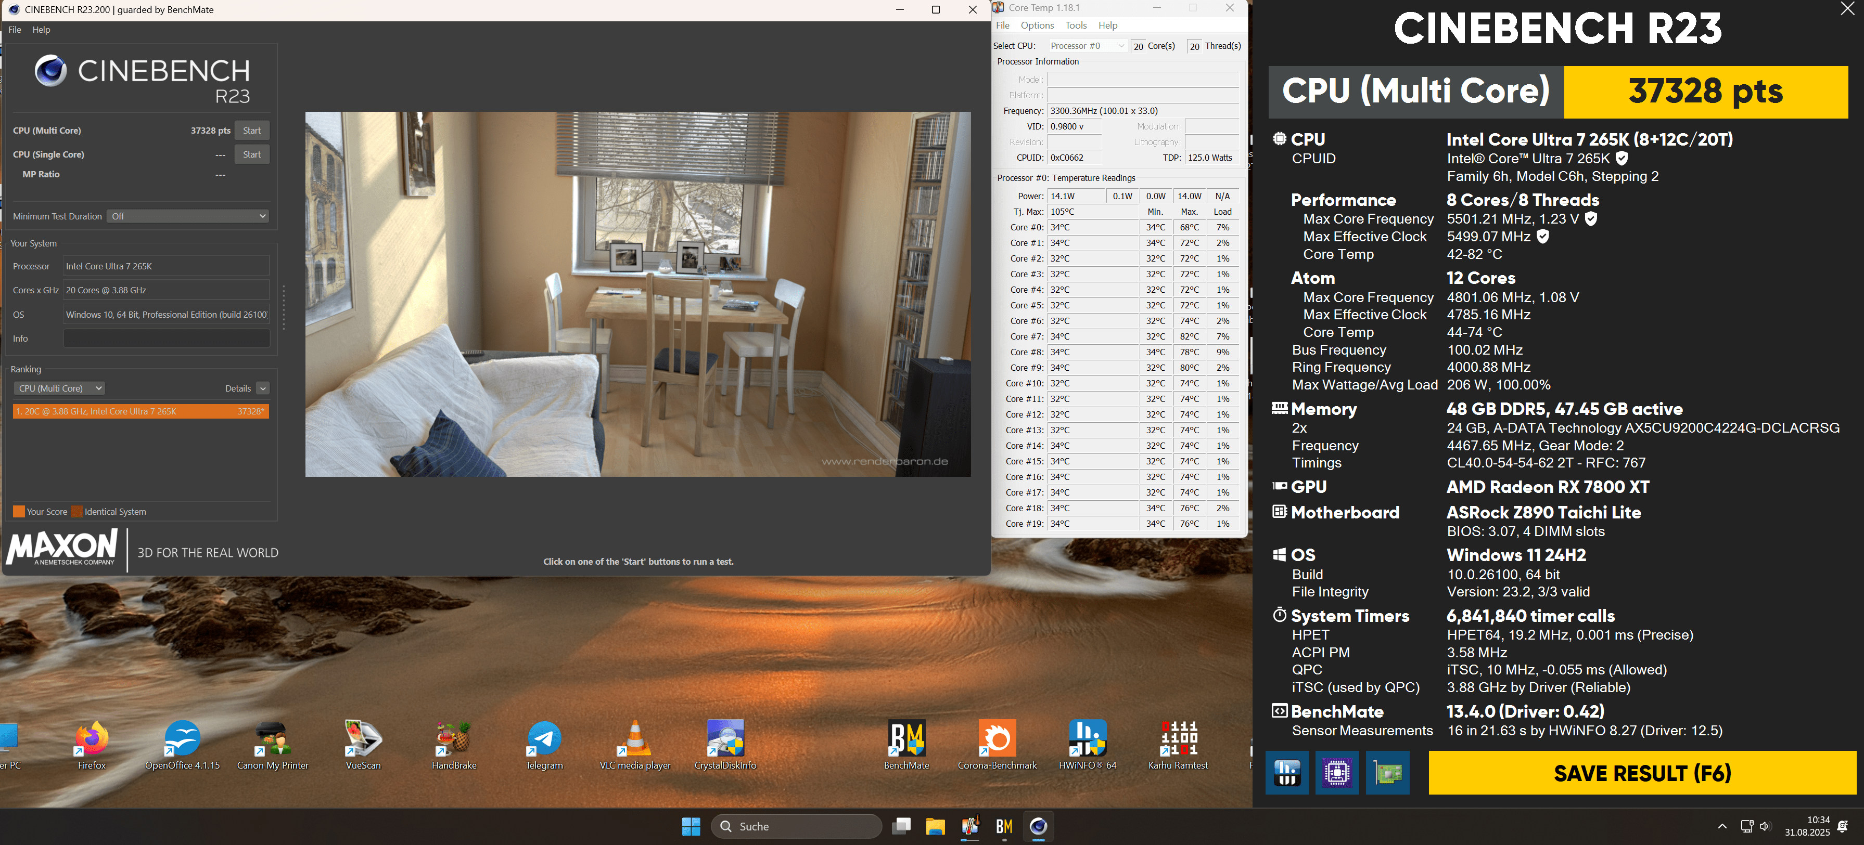Click BenchMate icon in the taskbar

pyautogui.click(x=1004, y=826)
